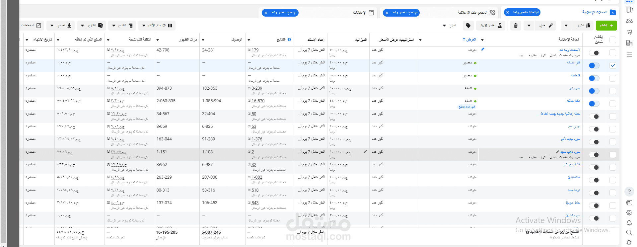
Task: Open the megaphone ads icon in the sidebar
Action: tap(629, 32)
